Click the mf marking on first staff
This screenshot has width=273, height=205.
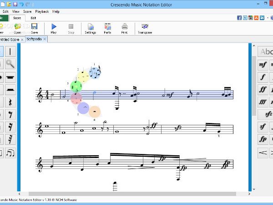coord(170,95)
